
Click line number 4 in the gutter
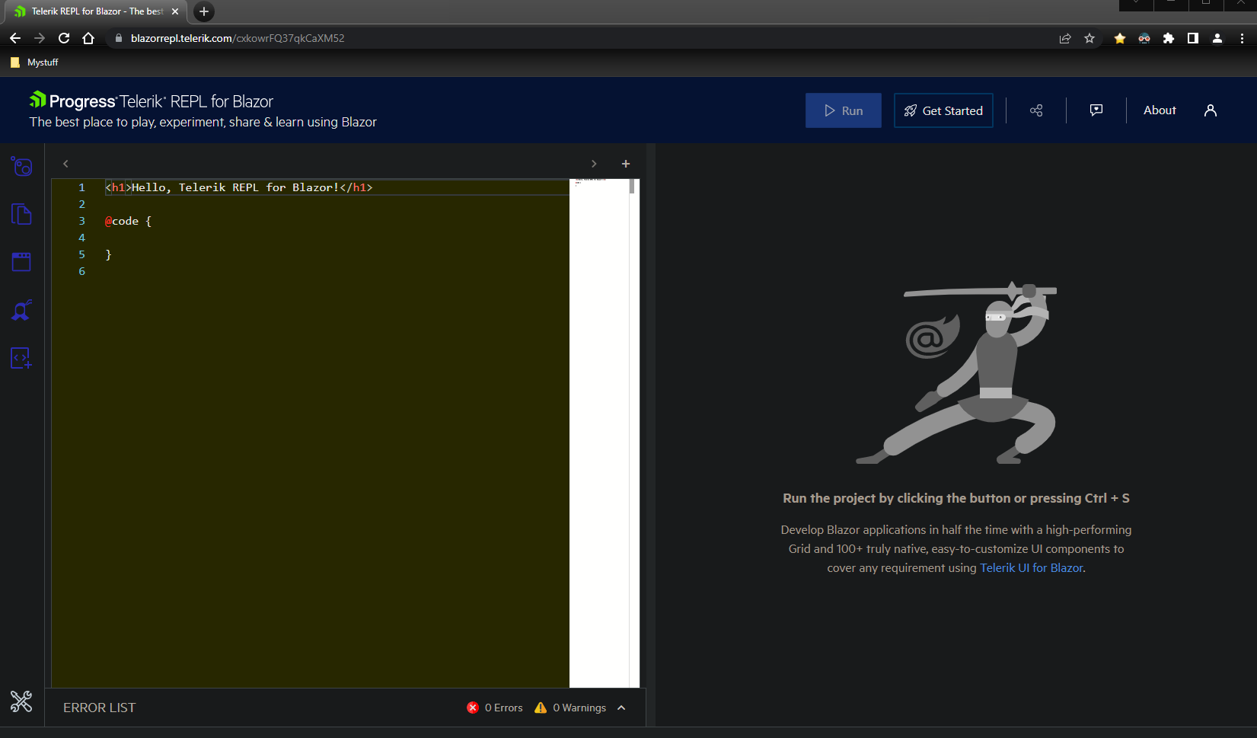[82, 238]
